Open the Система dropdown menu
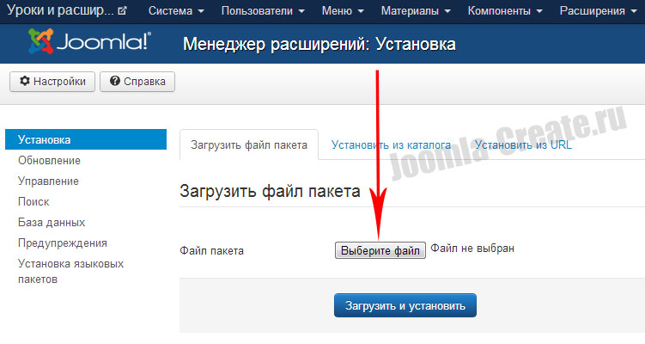The width and height of the screenshot is (645, 344). point(176,12)
